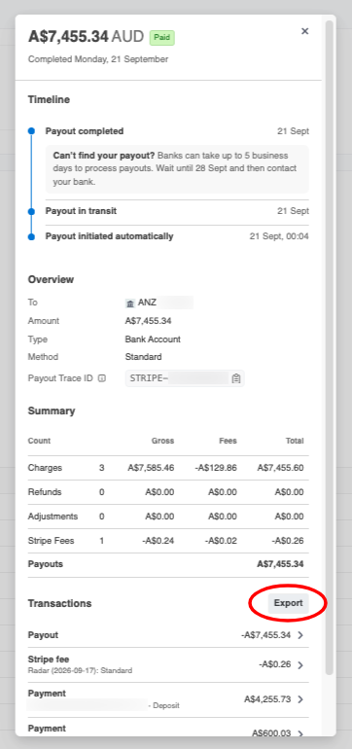The image size is (352, 749).
Task: Copy the Payout Trace ID
Action: tap(236, 378)
